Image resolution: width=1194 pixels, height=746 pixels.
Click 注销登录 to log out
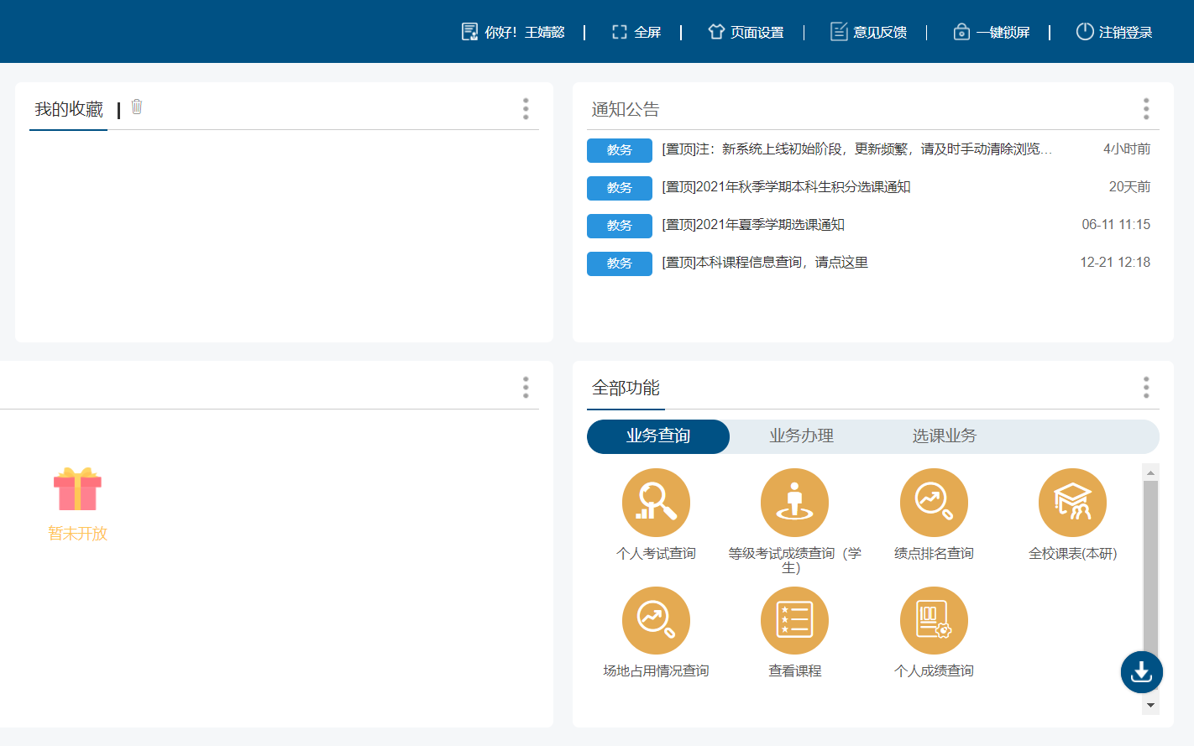1114,32
